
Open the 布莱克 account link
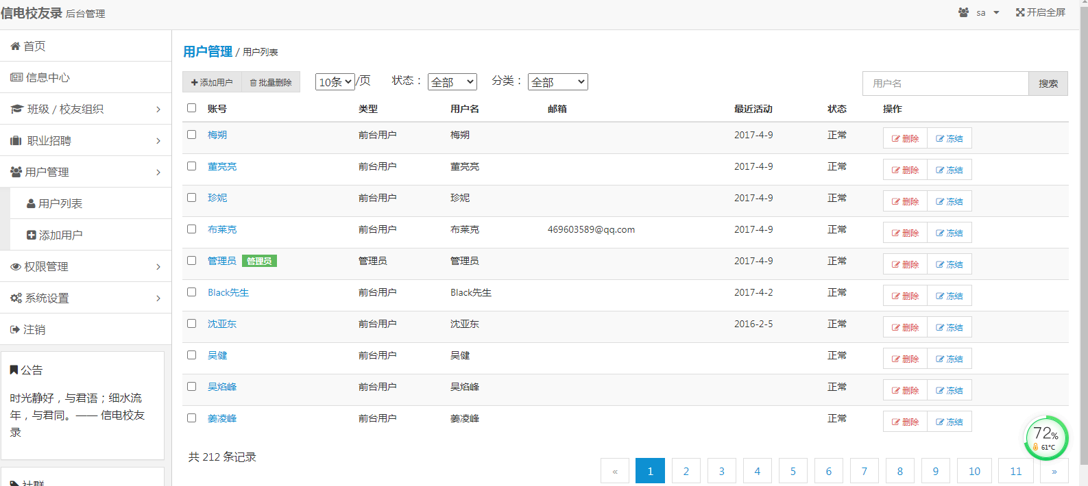coord(222,229)
